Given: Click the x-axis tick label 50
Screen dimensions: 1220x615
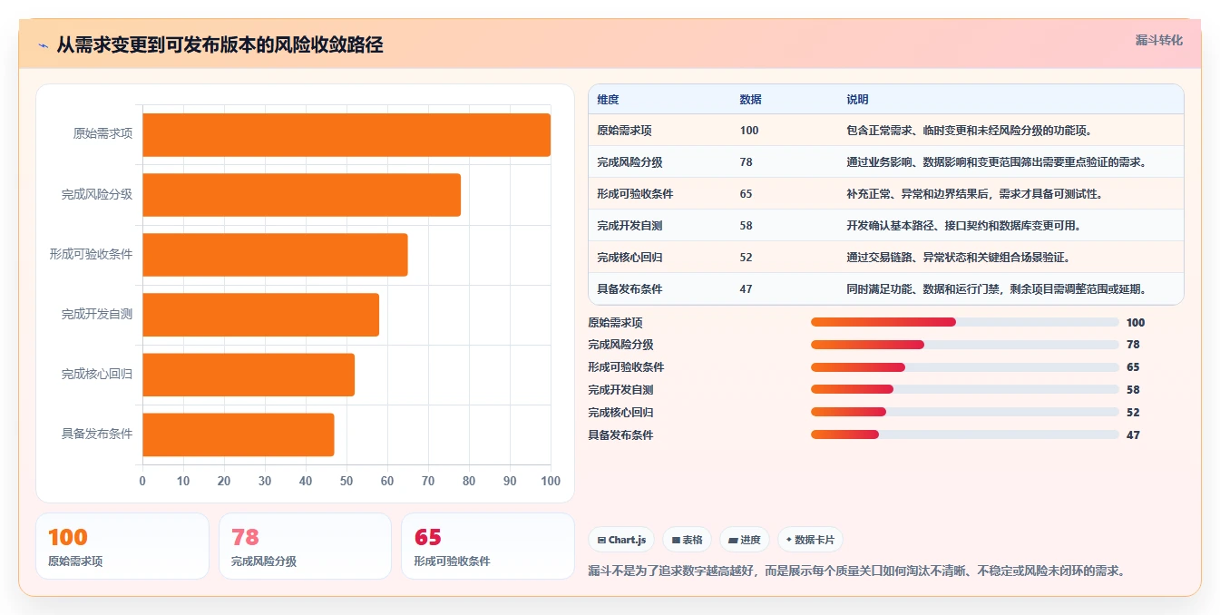Looking at the screenshot, I should [x=346, y=482].
